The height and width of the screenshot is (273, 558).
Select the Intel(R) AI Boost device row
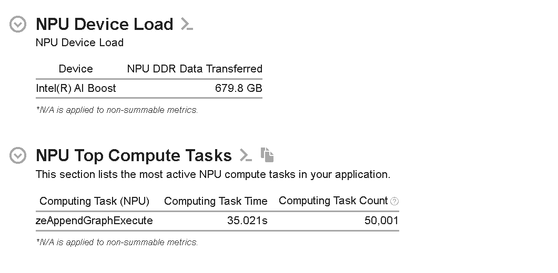point(76,88)
